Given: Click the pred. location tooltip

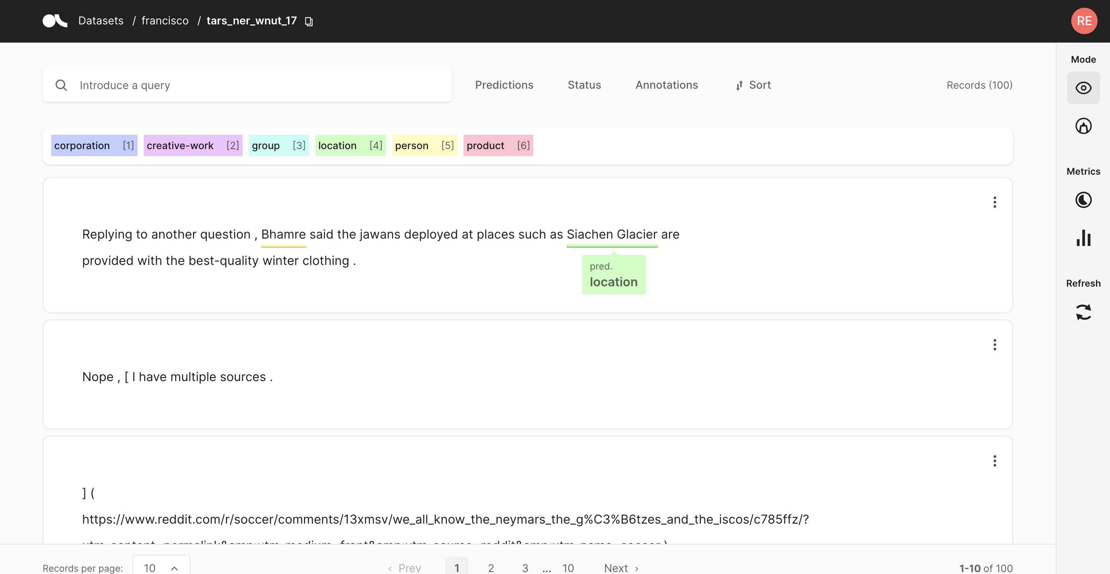Looking at the screenshot, I should pyautogui.click(x=614, y=274).
